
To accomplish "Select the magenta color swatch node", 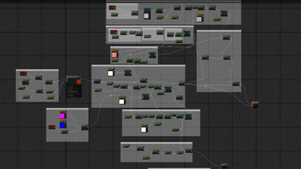I will [x=62, y=116].
